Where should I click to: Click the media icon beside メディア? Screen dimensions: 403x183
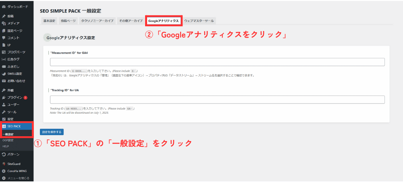[4, 23]
